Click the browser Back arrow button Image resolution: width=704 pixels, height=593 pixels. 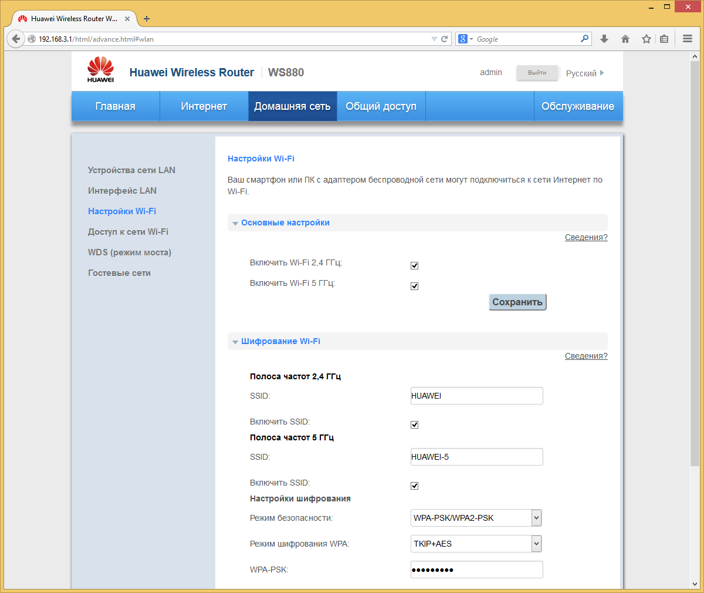click(15, 39)
